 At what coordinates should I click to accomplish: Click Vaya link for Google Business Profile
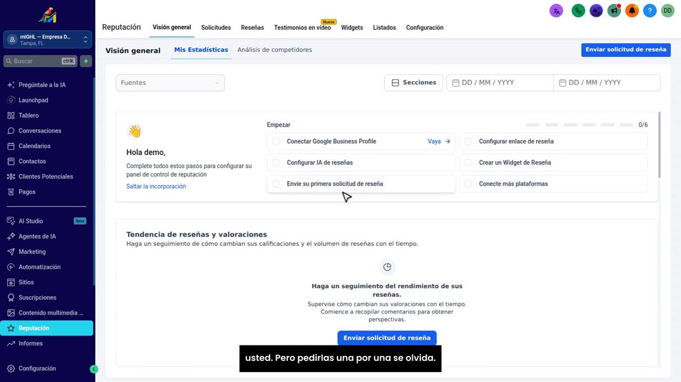point(439,142)
